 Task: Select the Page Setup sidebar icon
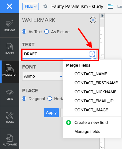click(10, 72)
